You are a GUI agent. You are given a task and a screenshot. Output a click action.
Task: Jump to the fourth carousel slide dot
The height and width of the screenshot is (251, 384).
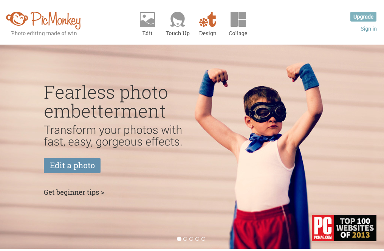197,239
